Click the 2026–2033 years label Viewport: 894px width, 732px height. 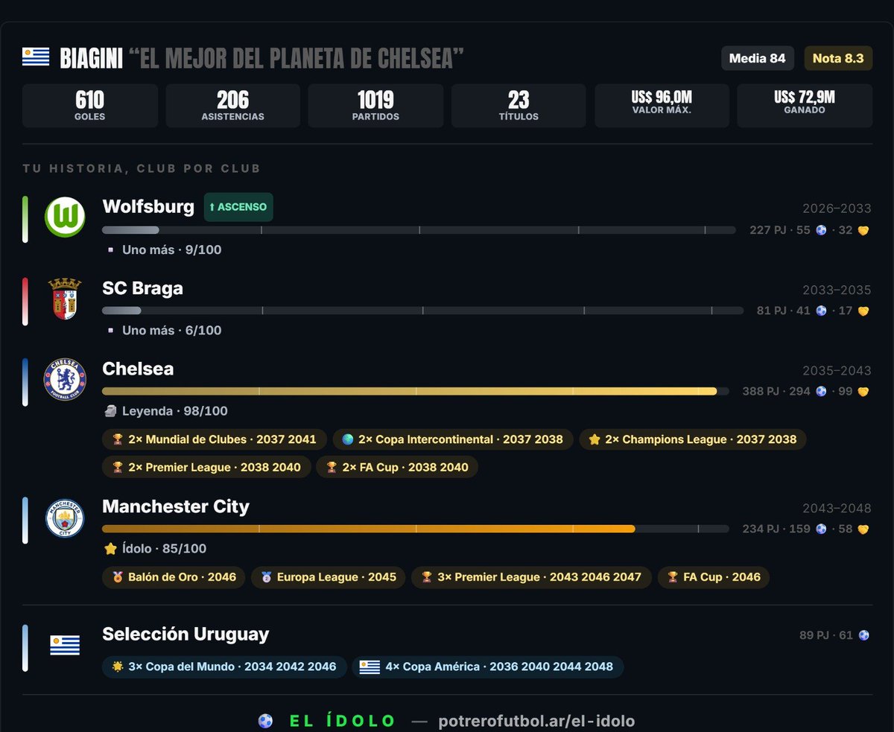pyautogui.click(x=837, y=209)
